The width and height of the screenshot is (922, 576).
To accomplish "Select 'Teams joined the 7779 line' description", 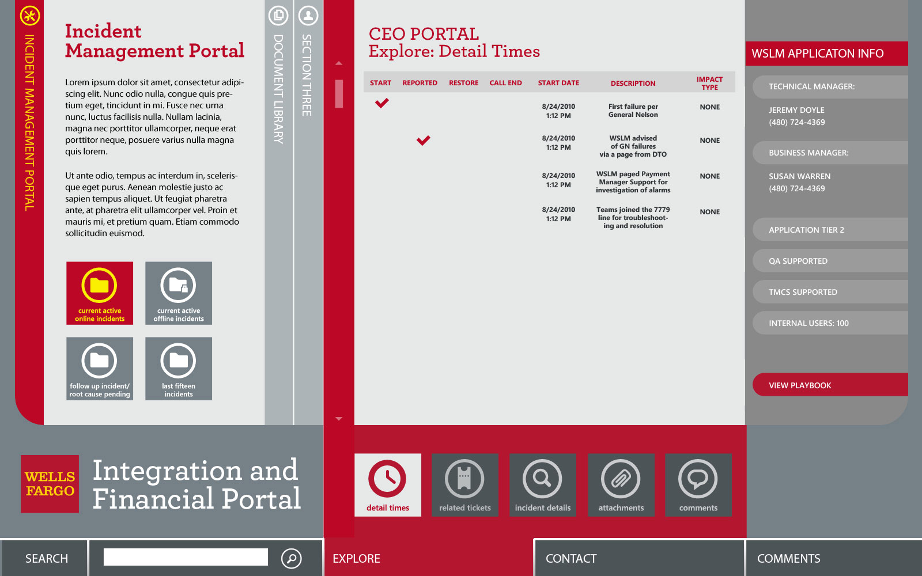I will (x=633, y=218).
